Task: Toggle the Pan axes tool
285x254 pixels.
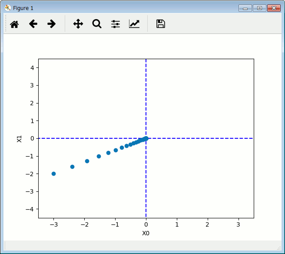Action: 78,24
